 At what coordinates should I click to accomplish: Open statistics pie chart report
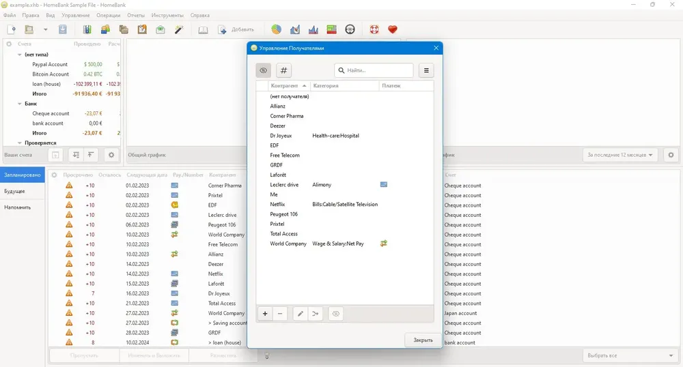(277, 29)
